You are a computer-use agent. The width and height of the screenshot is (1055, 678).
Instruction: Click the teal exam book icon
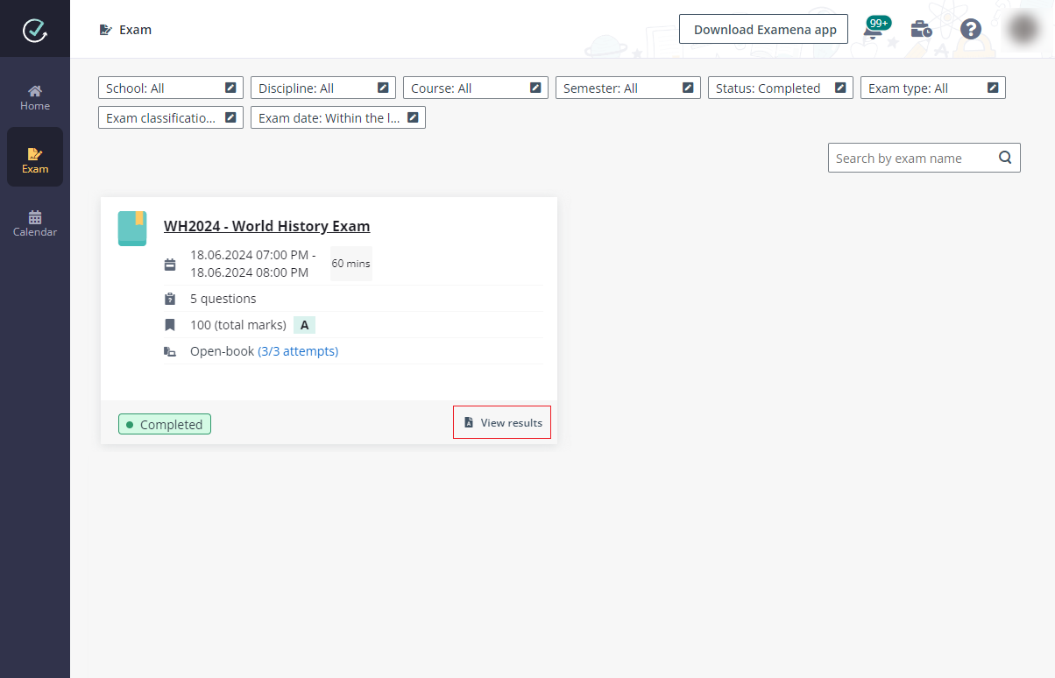132,229
